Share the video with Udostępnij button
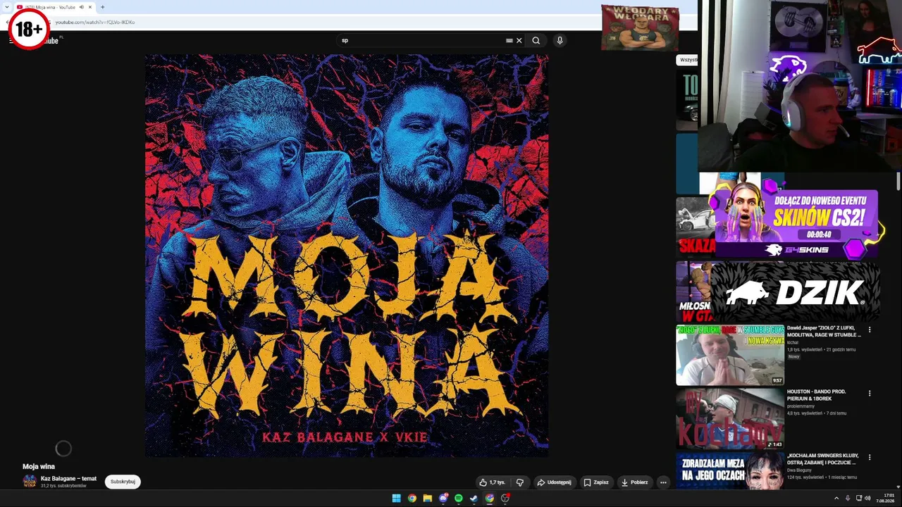This screenshot has height=507, width=902. tap(554, 482)
